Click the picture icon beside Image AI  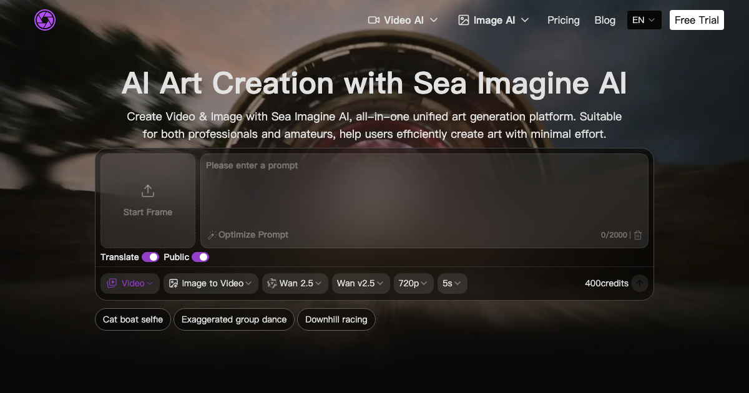[463, 20]
